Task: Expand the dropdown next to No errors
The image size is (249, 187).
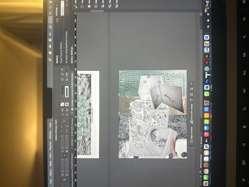Action: (x=201, y=133)
